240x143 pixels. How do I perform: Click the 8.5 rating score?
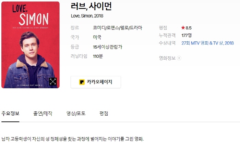[189, 28]
